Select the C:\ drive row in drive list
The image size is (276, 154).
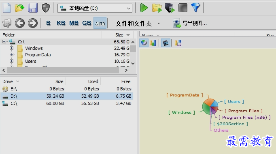(67, 103)
